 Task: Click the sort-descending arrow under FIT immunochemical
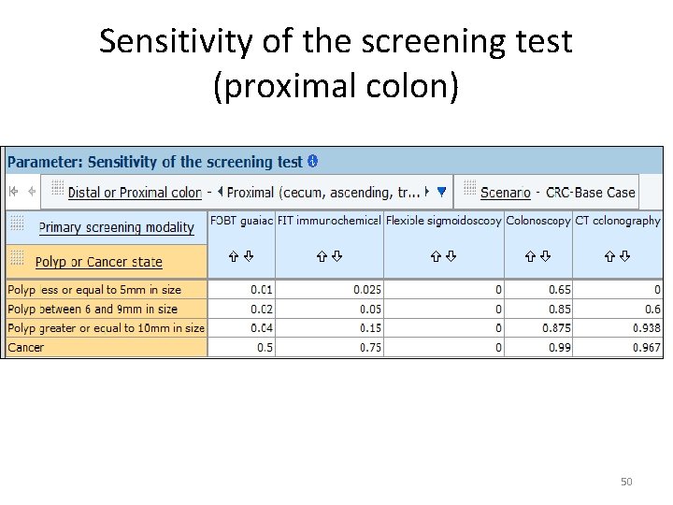336,255
